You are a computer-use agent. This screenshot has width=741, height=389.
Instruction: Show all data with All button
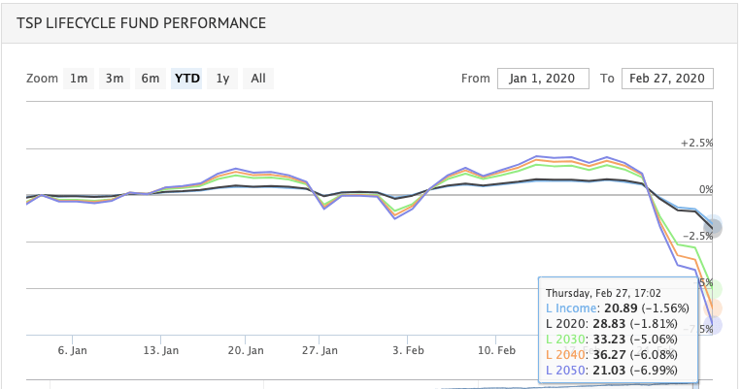coord(258,79)
